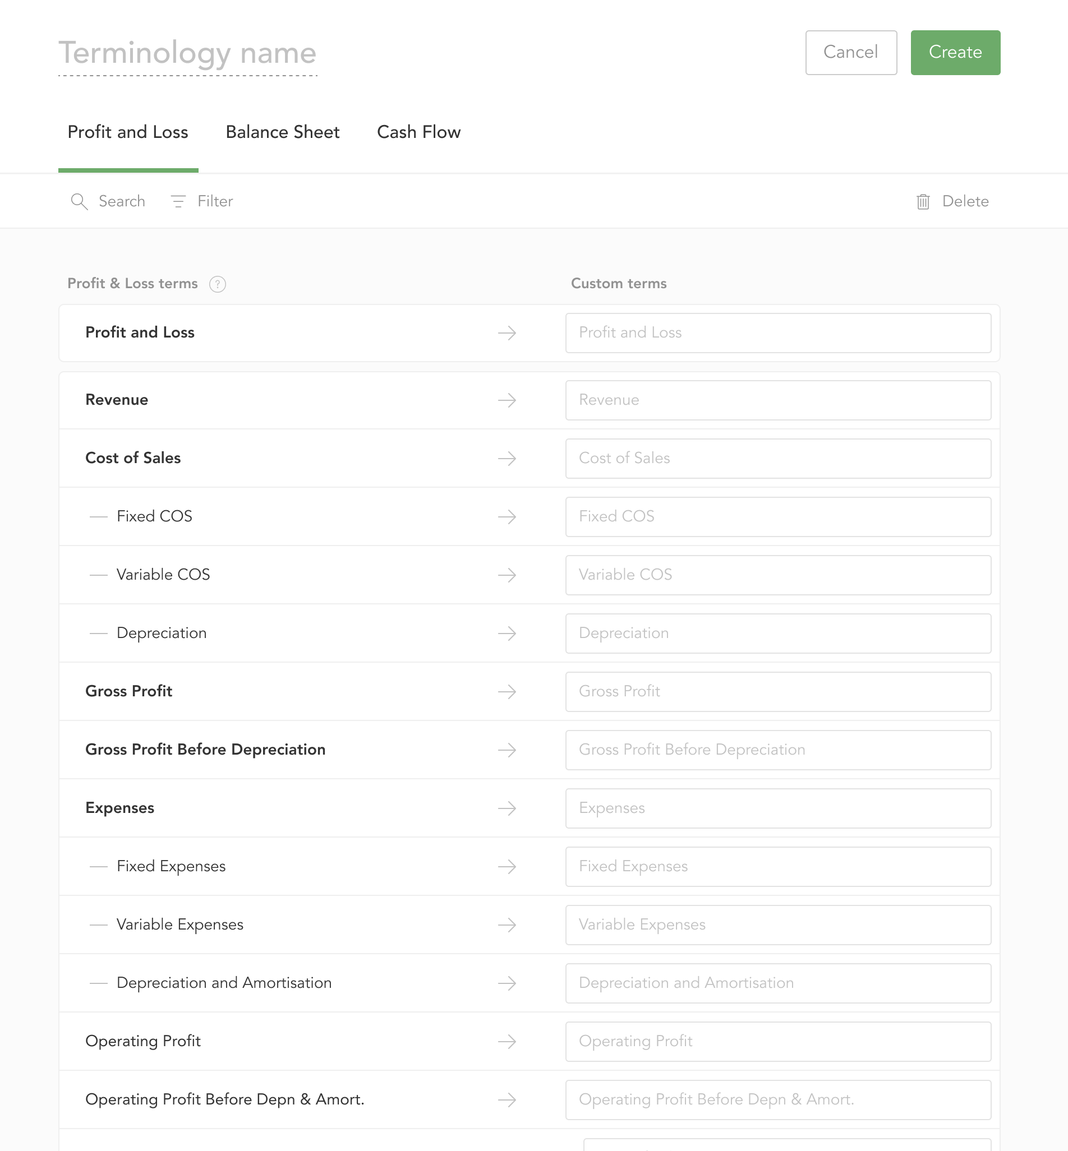Click the arrow beside Operating Profit
The width and height of the screenshot is (1068, 1151).
coord(507,1042)
